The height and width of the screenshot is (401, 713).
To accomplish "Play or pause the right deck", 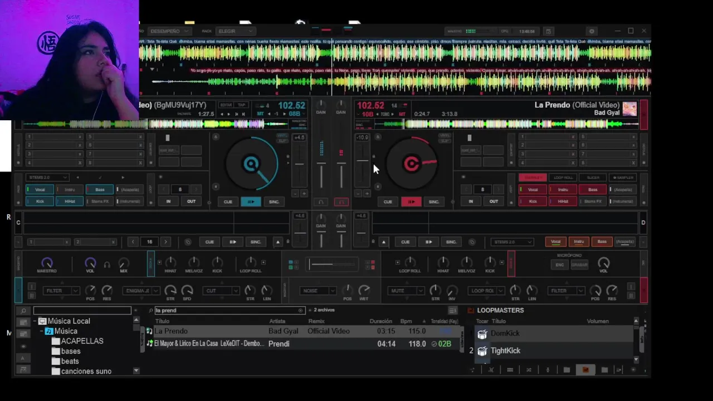I will (x=411, y=202).
